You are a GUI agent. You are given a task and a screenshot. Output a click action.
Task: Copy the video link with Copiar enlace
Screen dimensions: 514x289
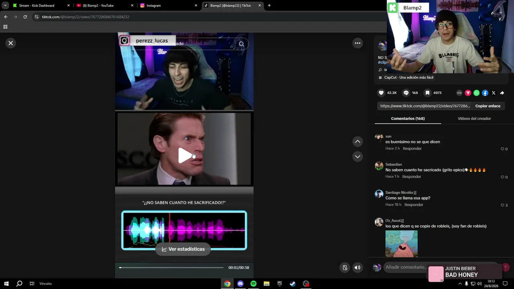coord(487,106)
